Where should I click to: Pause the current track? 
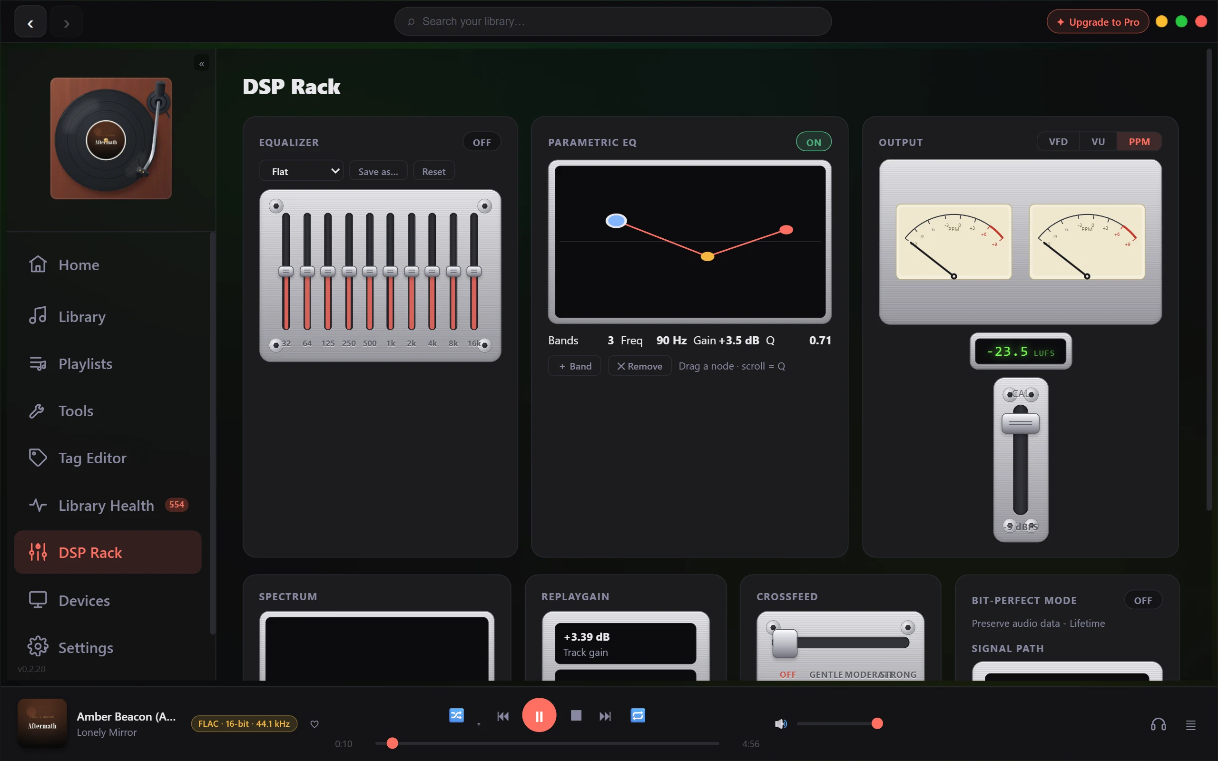(539, 715)
